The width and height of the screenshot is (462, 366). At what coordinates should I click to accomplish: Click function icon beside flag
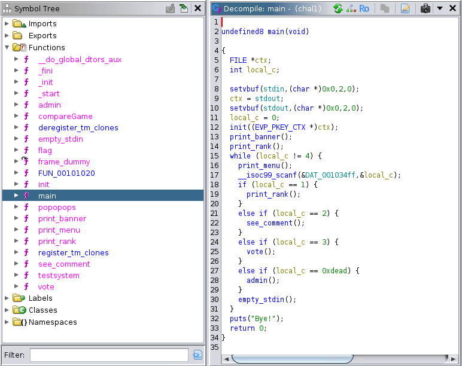(26, 150)
